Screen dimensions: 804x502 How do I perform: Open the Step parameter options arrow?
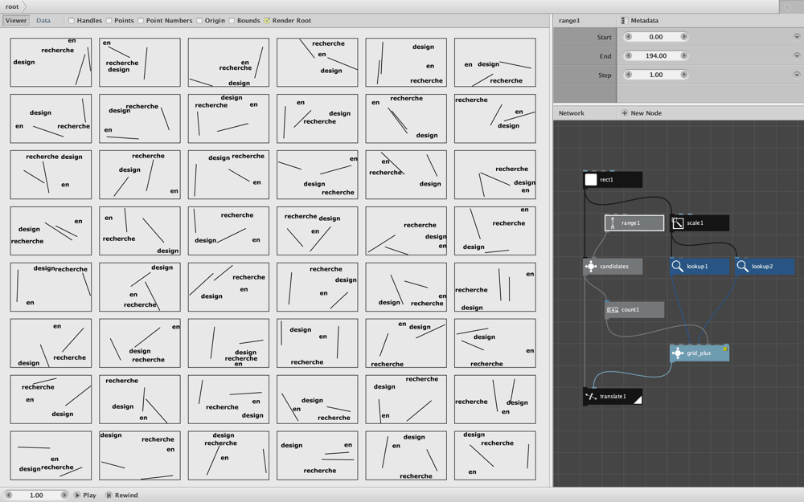(796, 75)
